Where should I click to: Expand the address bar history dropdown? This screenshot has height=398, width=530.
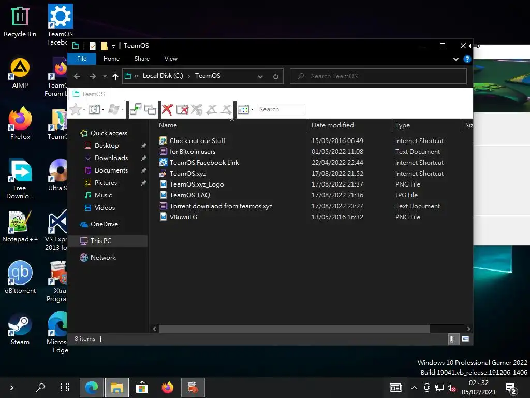260,77
